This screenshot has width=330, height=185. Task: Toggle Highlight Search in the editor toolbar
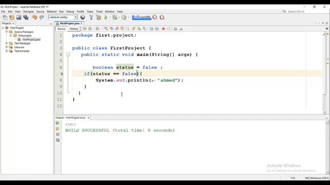tap(123, 29)
